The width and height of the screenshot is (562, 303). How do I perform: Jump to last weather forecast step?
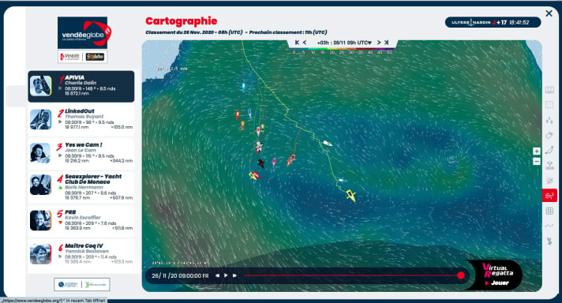[x=387, y=43]
